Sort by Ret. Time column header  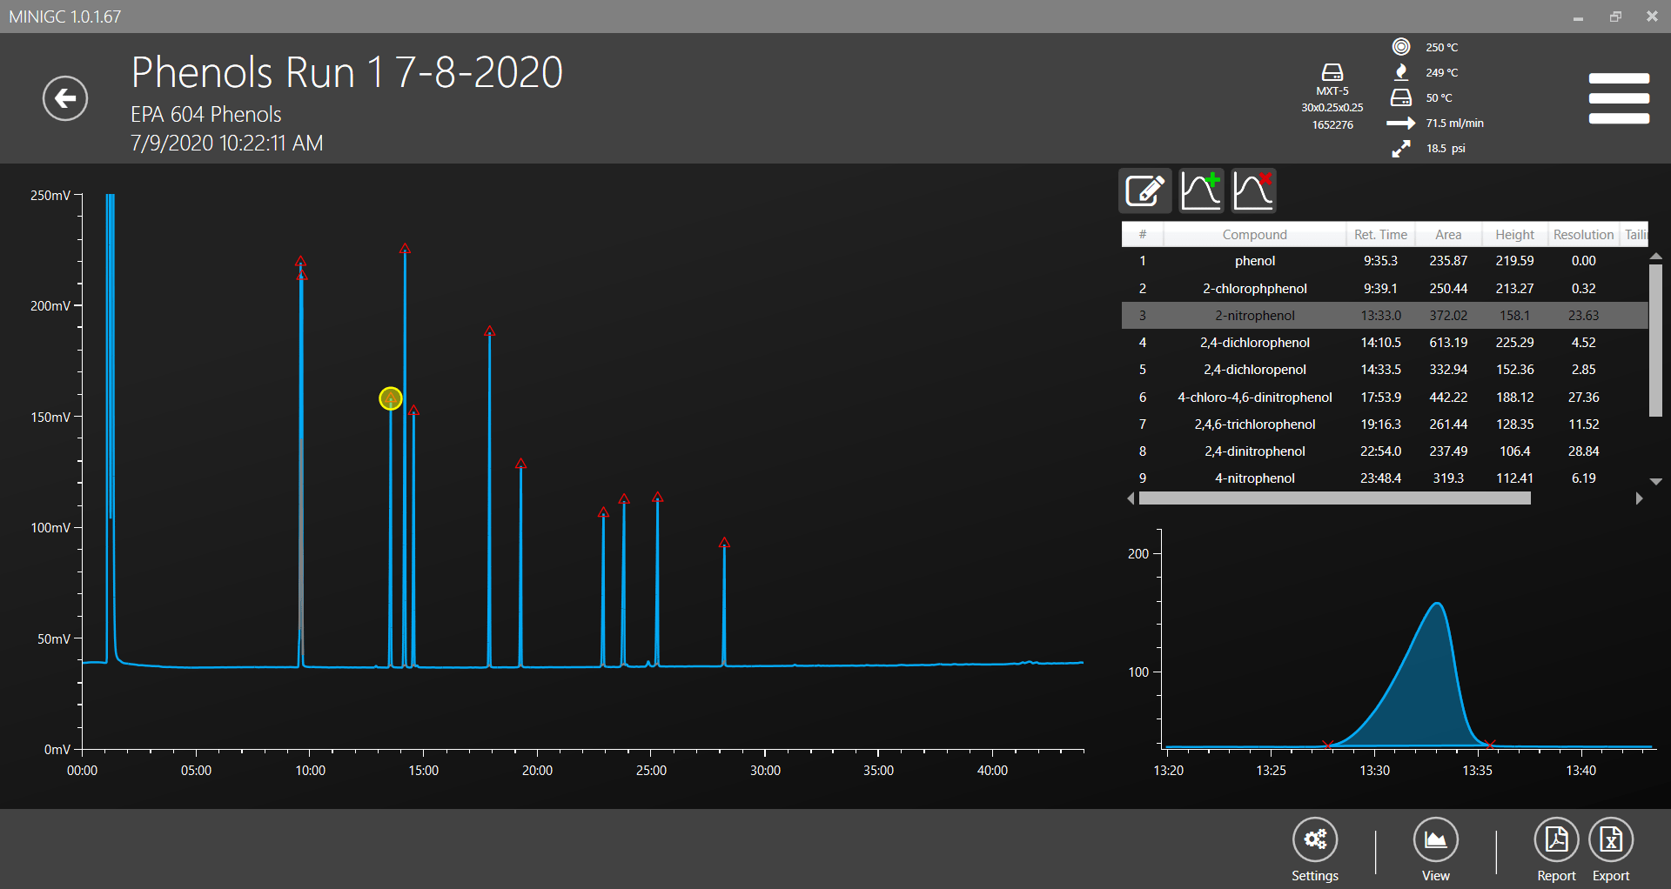pyautogui.click(x=1379, y=235)
